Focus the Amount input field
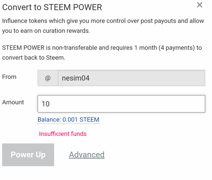The height and width of the screenshot is (180, 212). (x=121, y=104)
